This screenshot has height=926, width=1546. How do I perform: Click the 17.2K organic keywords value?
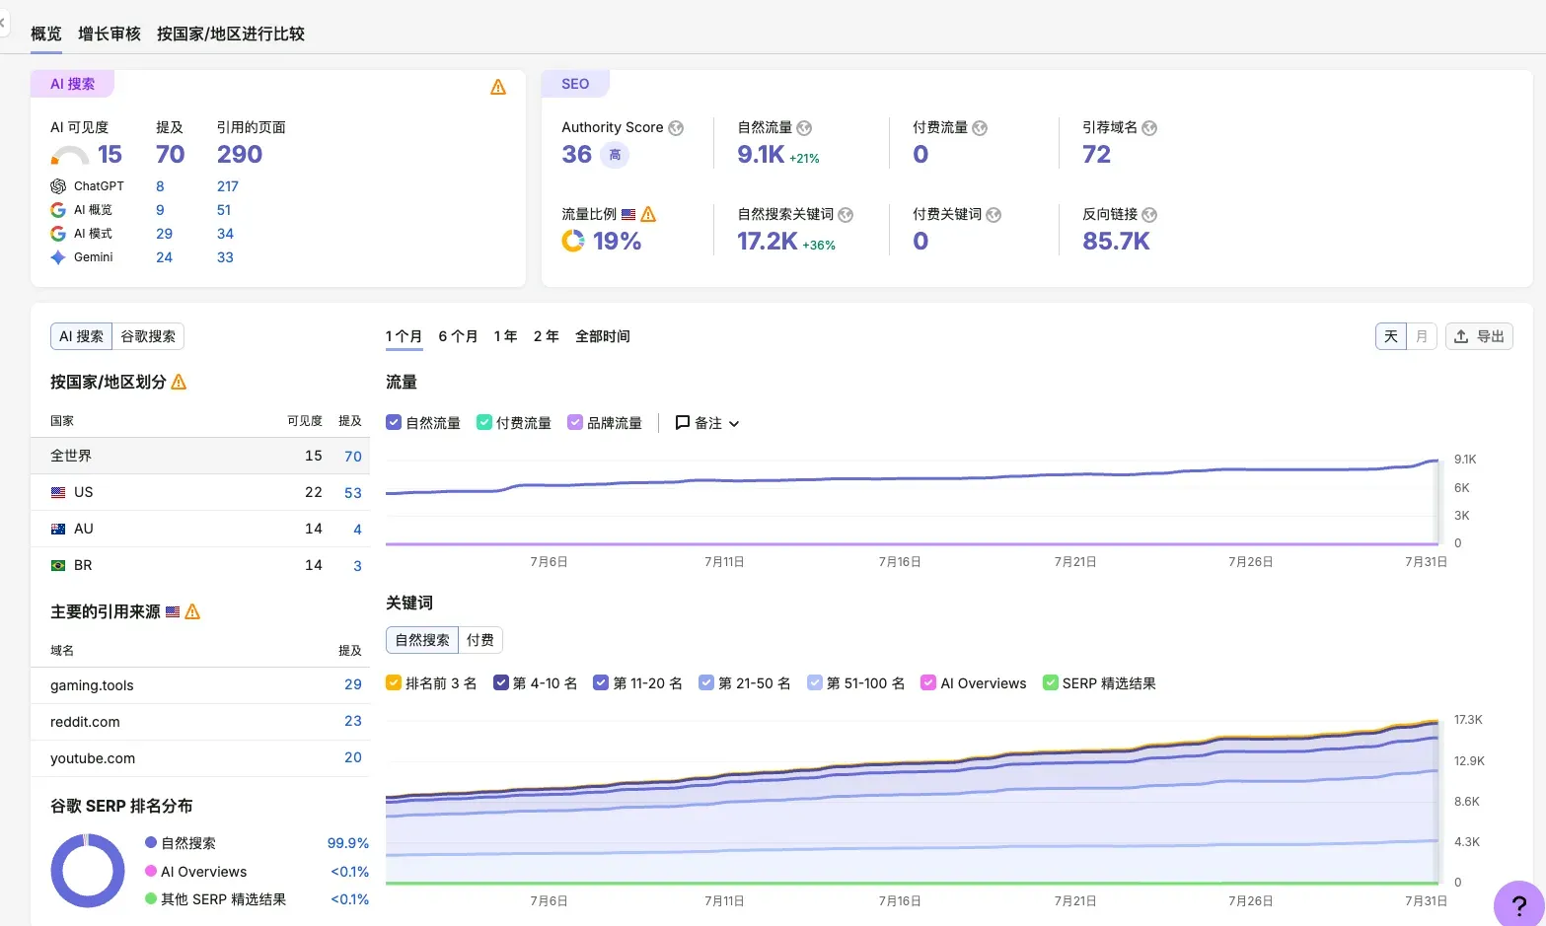click(768, 242)
